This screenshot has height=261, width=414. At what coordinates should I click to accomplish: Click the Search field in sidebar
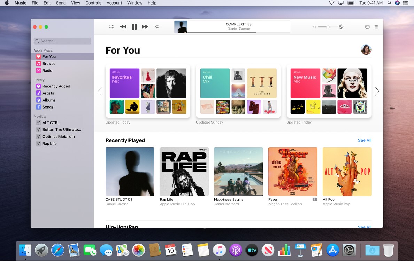(x=62, y=41)
